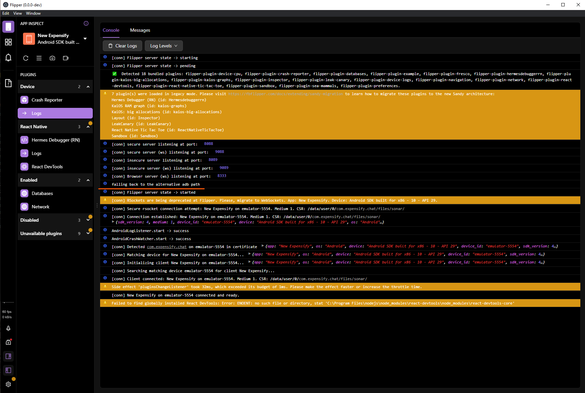
Task: Start screen recording with the video icon
Action: tap(66, 58)
